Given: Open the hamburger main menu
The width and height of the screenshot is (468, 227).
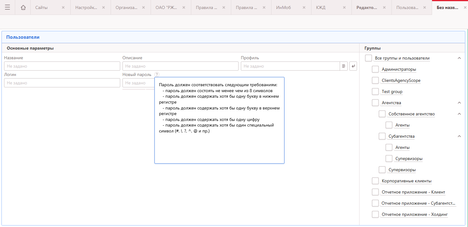Looking at the screenshot, I should (x=7, y=7).
